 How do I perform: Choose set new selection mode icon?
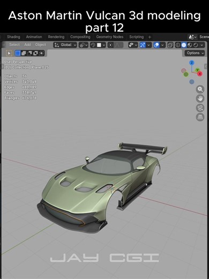(x=18, y=53)
